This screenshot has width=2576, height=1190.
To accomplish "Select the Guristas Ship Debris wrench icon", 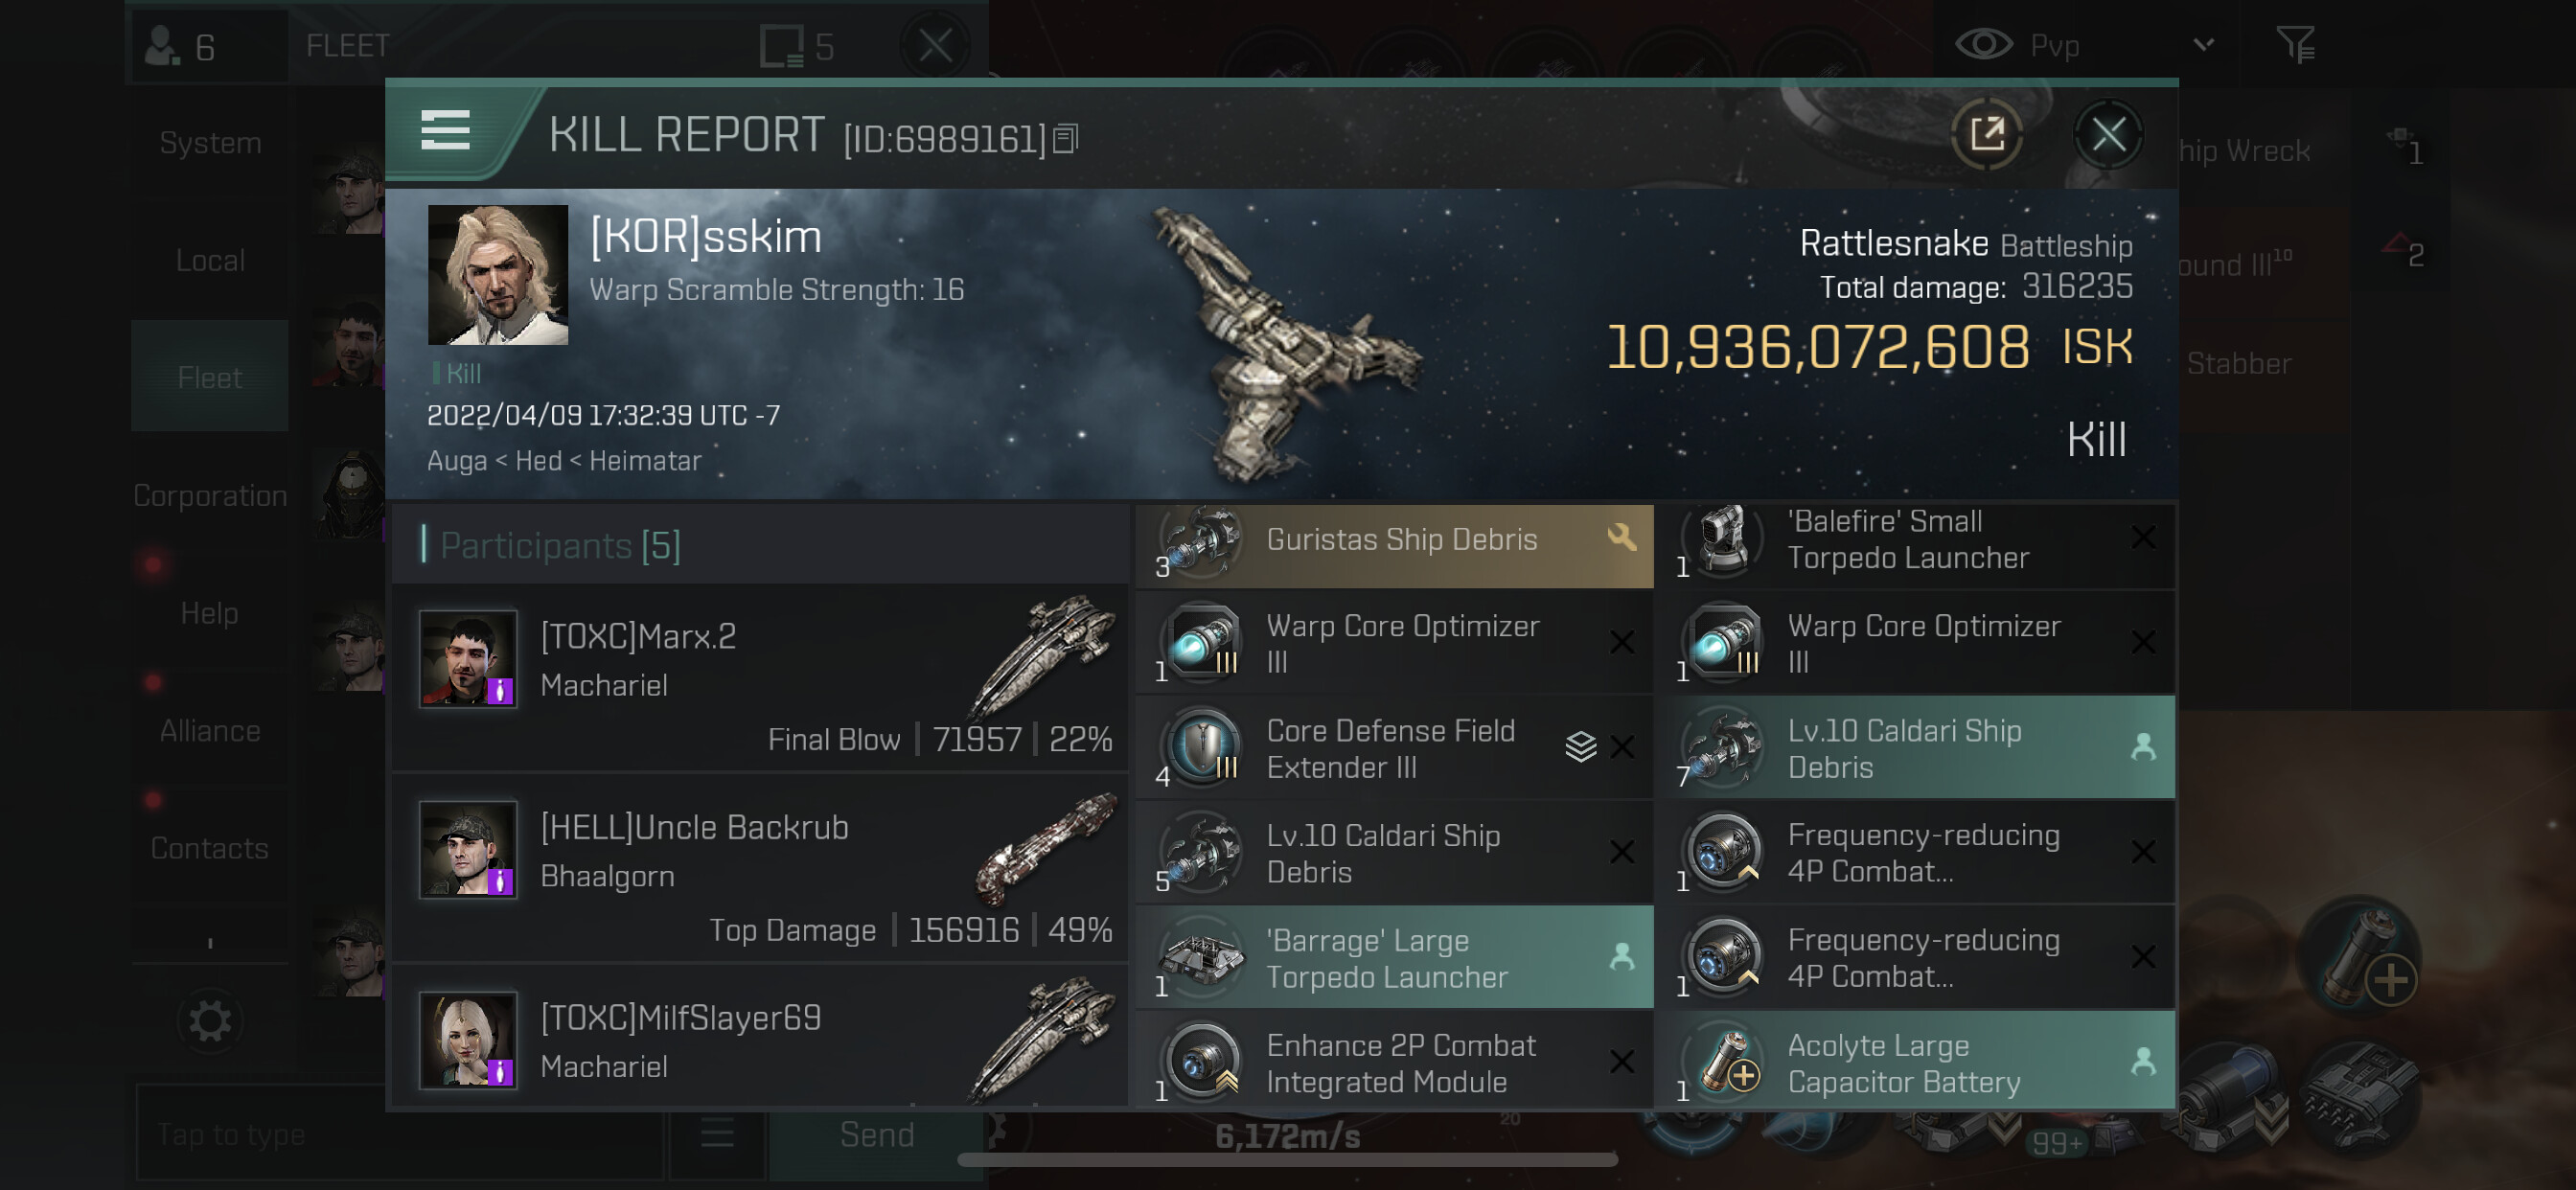I will pos(1621,538).
